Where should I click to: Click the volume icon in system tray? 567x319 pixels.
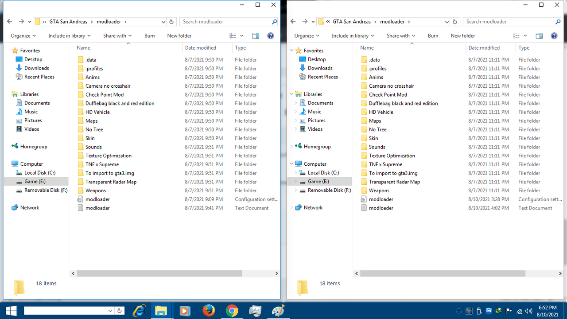click(x=528, y=311)
